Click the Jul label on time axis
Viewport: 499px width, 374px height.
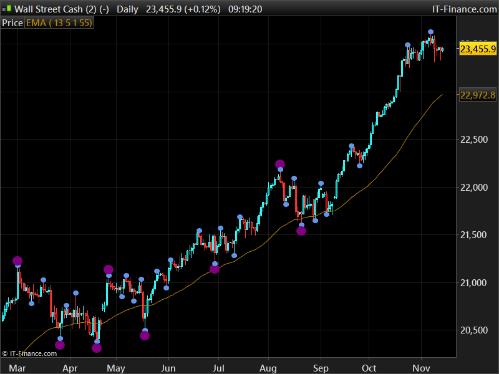click(218, 368)
